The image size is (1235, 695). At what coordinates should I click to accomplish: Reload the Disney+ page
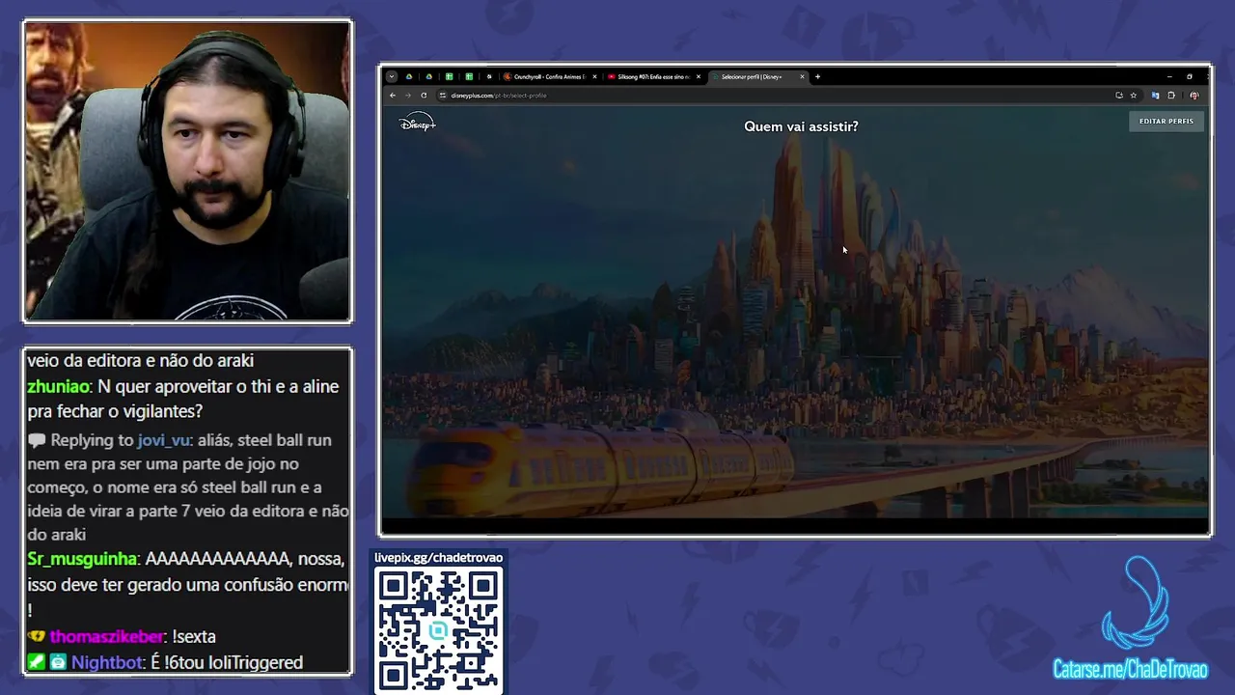coord(424,96)
